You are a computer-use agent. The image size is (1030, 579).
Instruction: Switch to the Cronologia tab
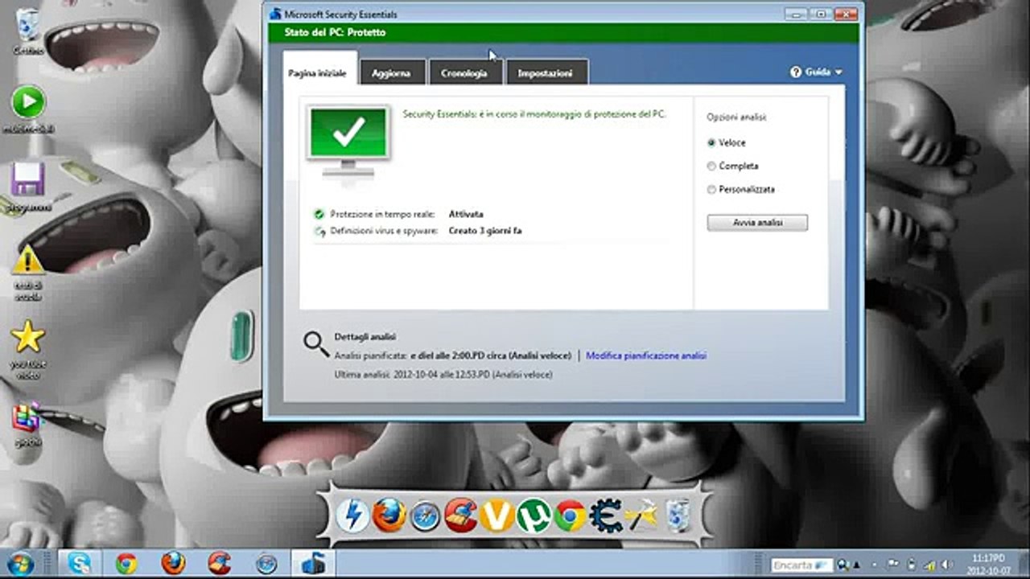pos(464,72)
